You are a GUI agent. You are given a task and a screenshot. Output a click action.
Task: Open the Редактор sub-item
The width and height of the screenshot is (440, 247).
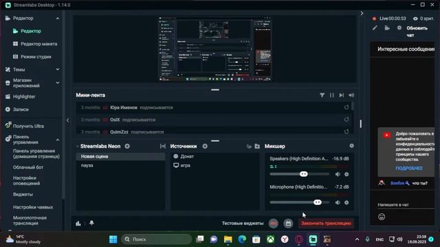31,31
